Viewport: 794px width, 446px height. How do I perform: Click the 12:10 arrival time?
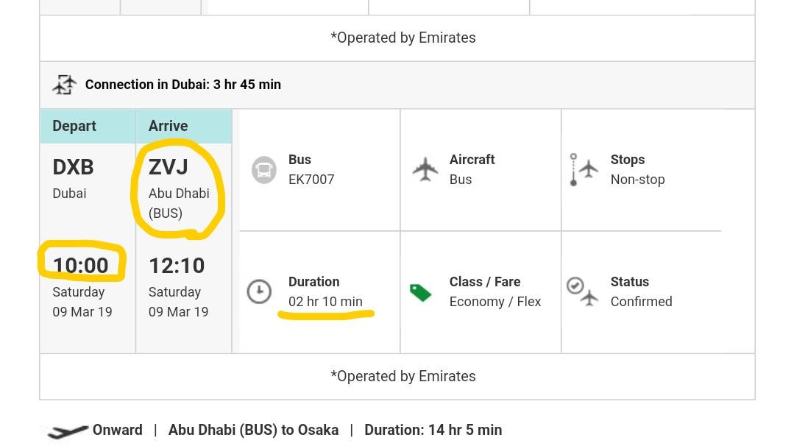pyautogui.click(x=177, y=265)
